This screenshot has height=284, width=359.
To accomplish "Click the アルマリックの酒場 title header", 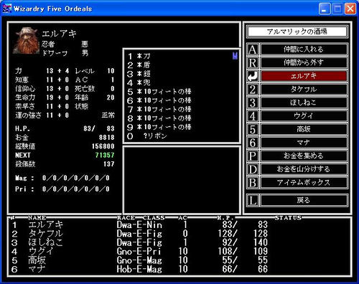I will 297,32.
